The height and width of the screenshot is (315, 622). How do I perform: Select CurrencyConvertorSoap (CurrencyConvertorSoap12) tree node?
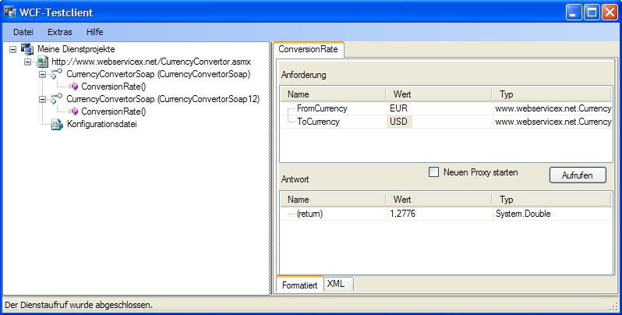pyautogui.click(x=163, y=99)
